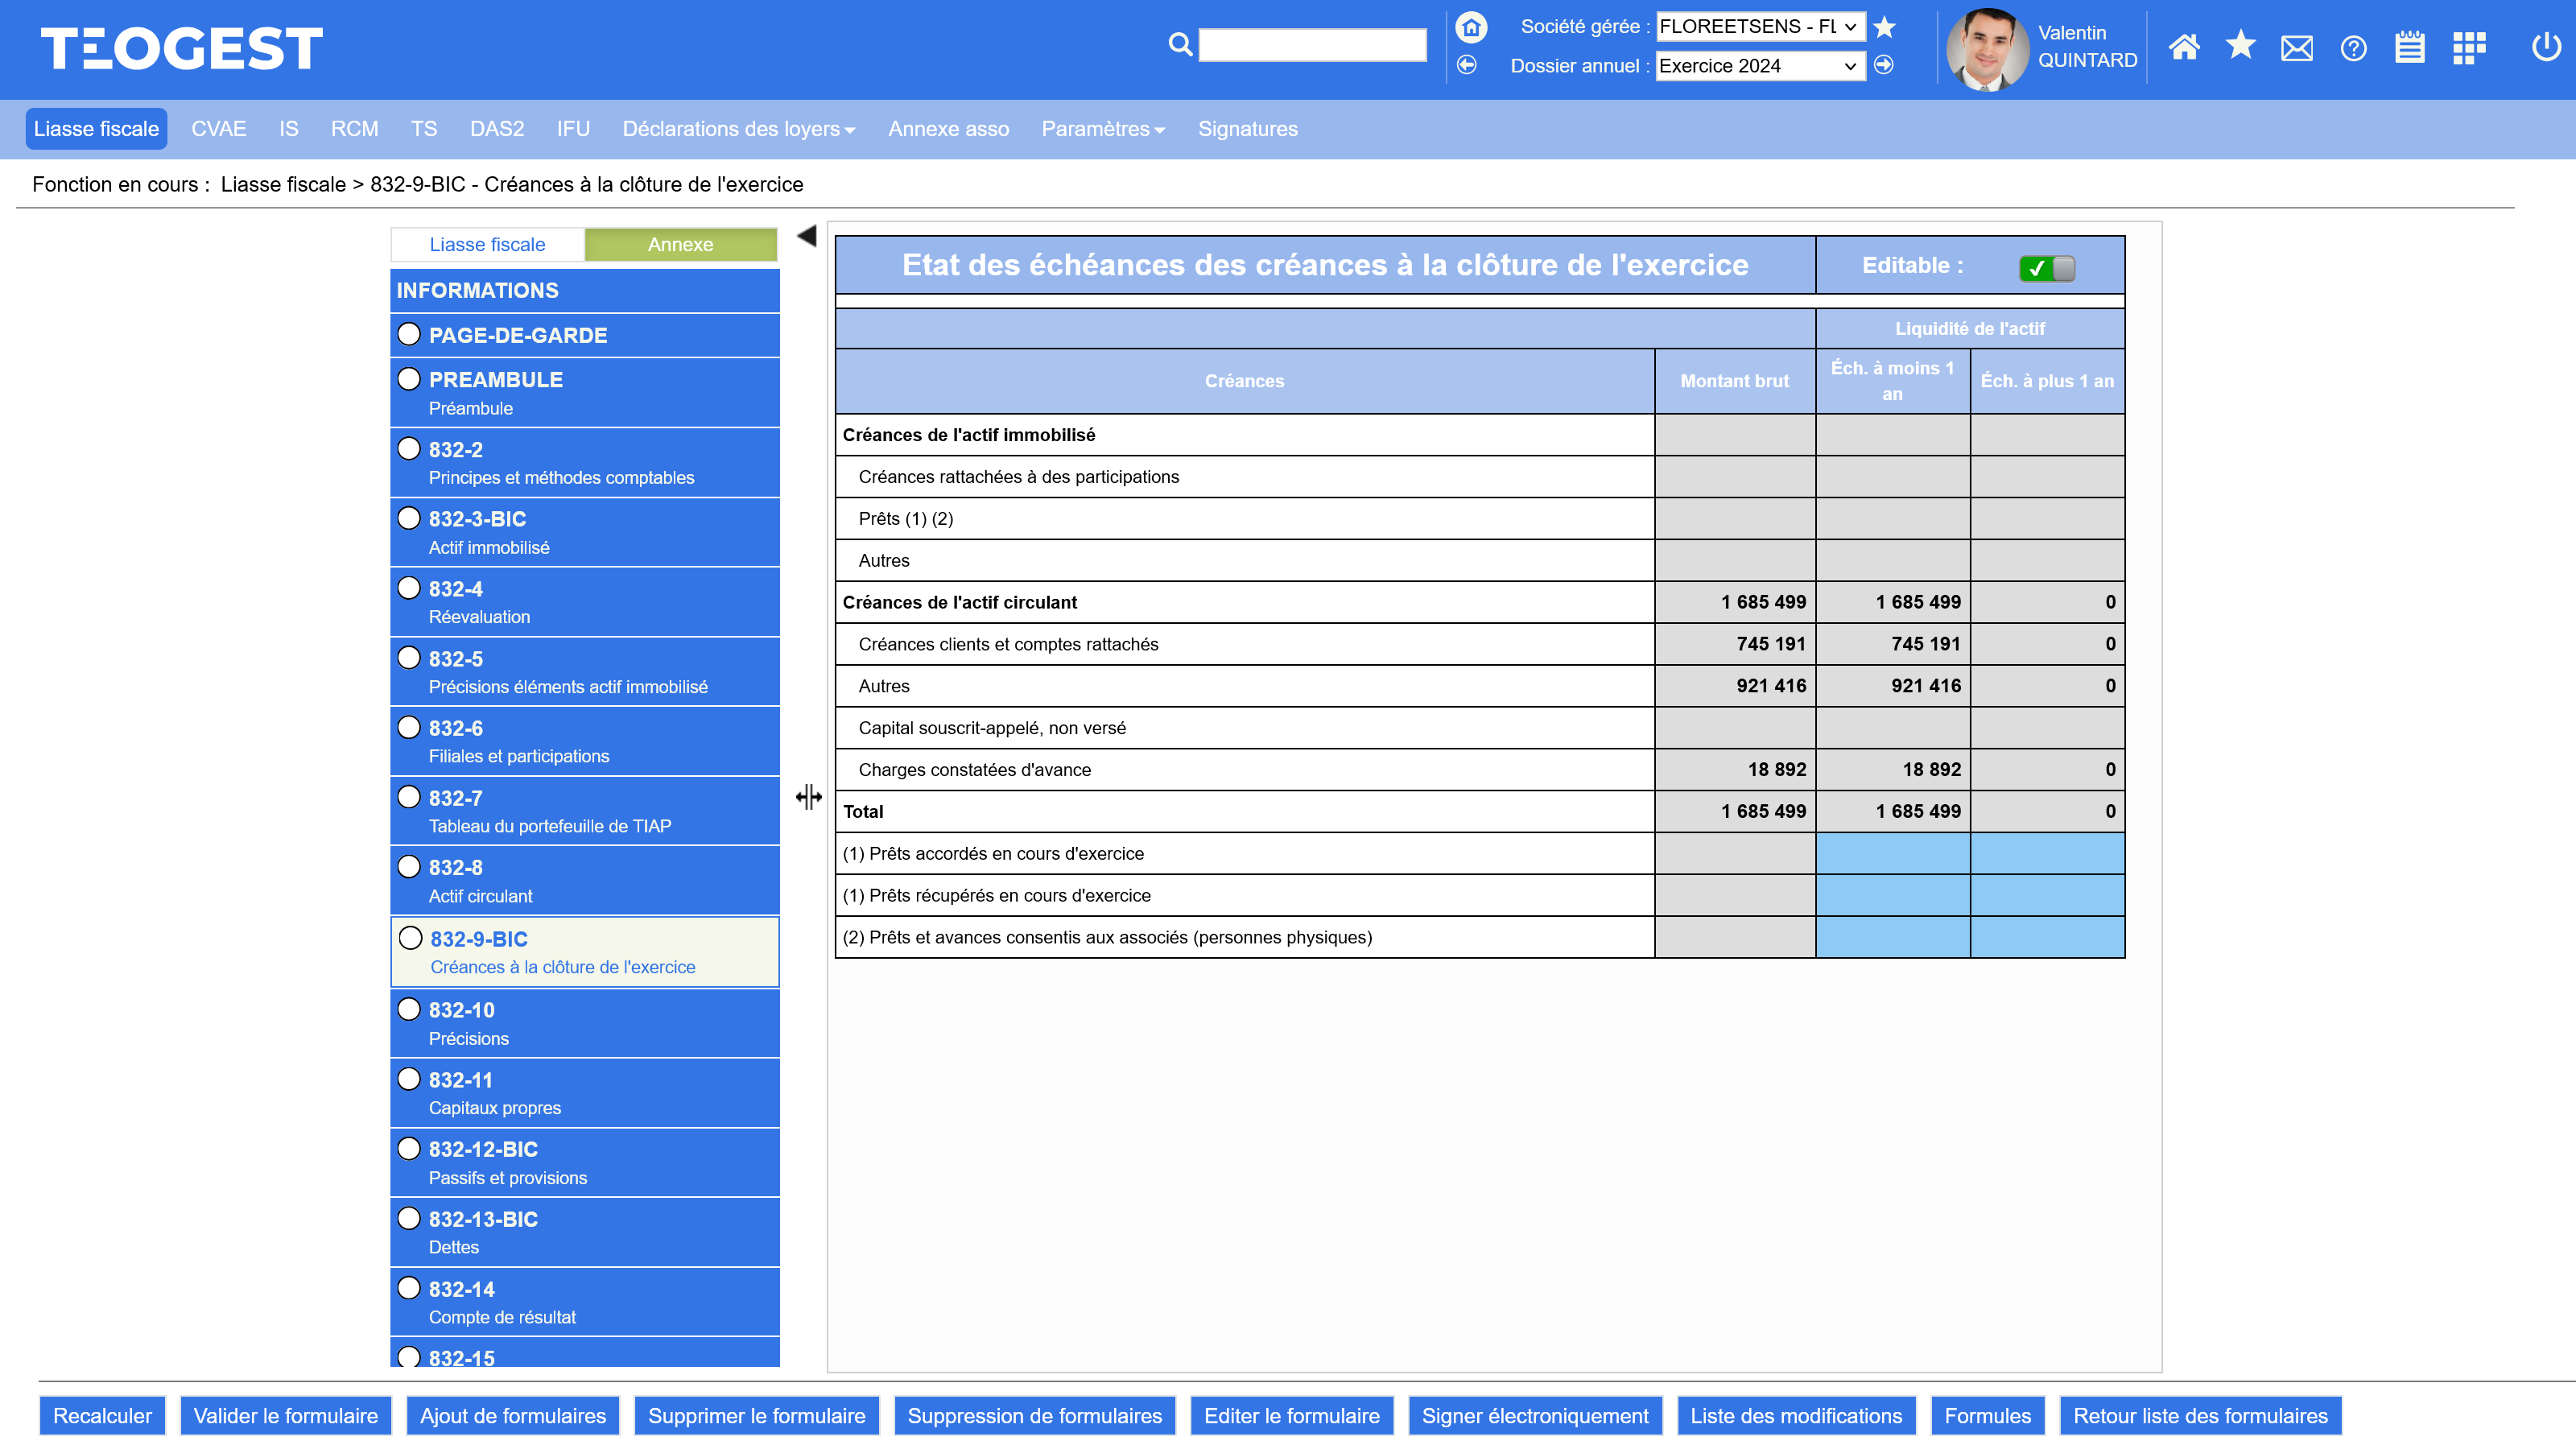Expand the Déclarations des loyers menu
The height and width of the screenshot is (1449, 2576).
739,129
